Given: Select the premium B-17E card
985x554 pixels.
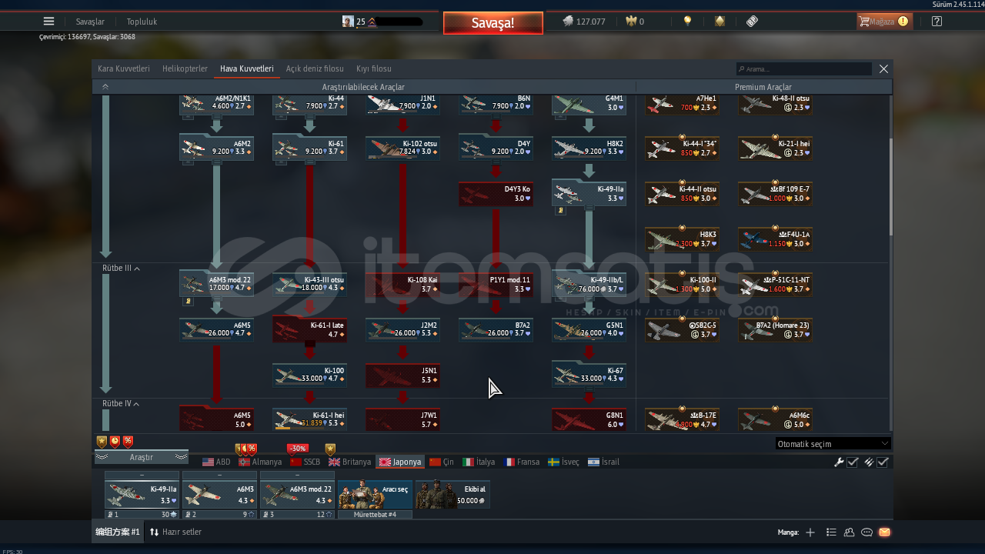Looking at the screenshot, I should (x=682, y=419).
